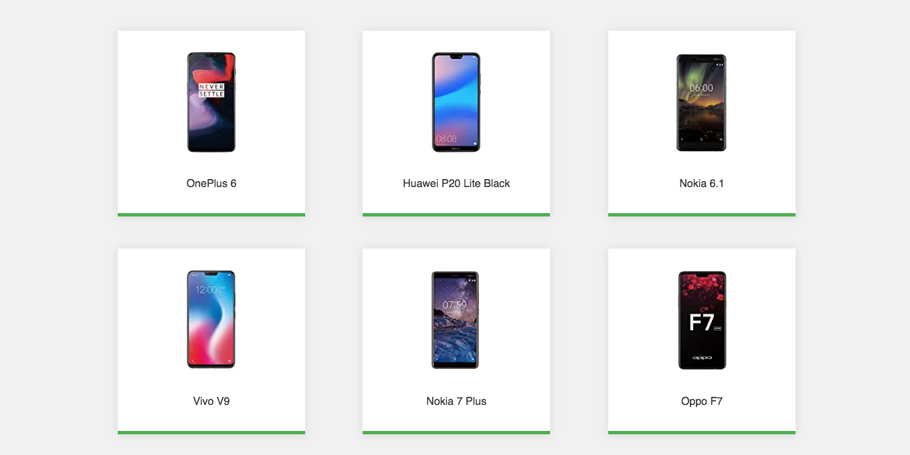The width and height of the screenshot is (910, 455).
Task: Select the green bar beneath Nokia 7 Plus card
Action: (456, 432)
